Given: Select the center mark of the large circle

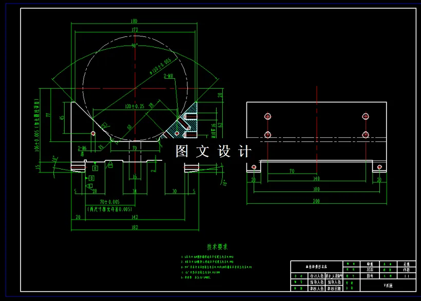Looking at the screenshot, I should [135, 87].
